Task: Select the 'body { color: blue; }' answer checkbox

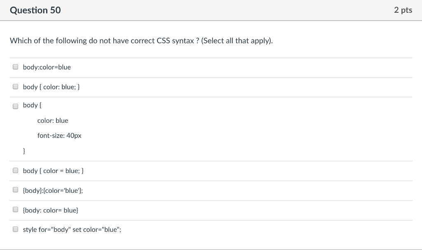Action: pos(15,86)
